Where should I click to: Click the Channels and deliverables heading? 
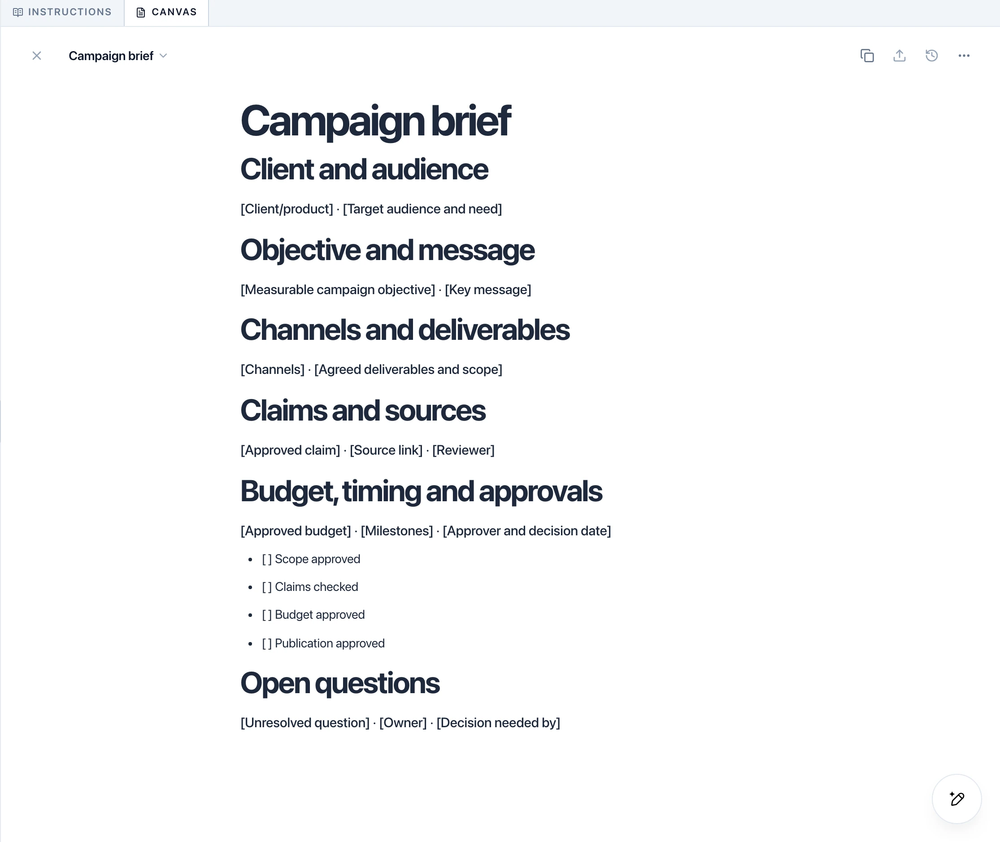(405, 330)
